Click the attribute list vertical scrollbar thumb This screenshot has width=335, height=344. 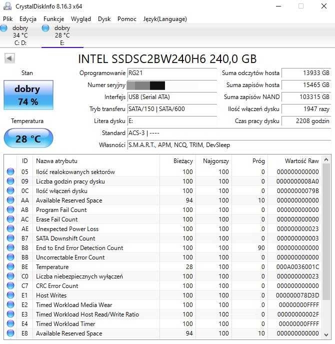click(x=326, y=232)
